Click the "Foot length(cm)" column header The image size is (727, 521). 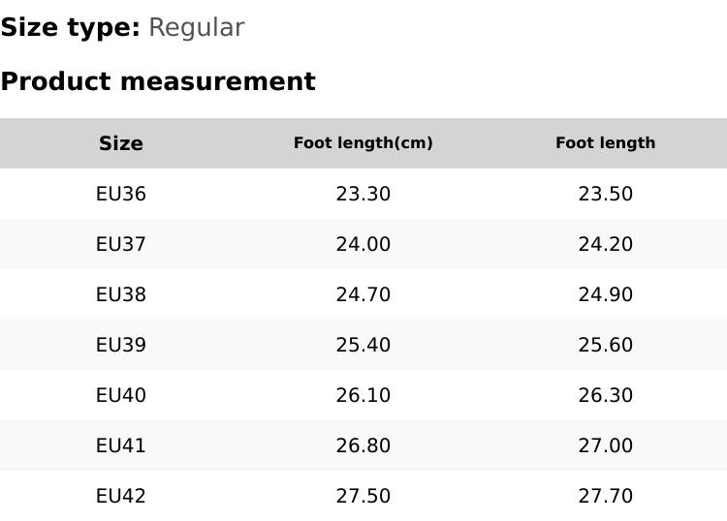(363, 143)
